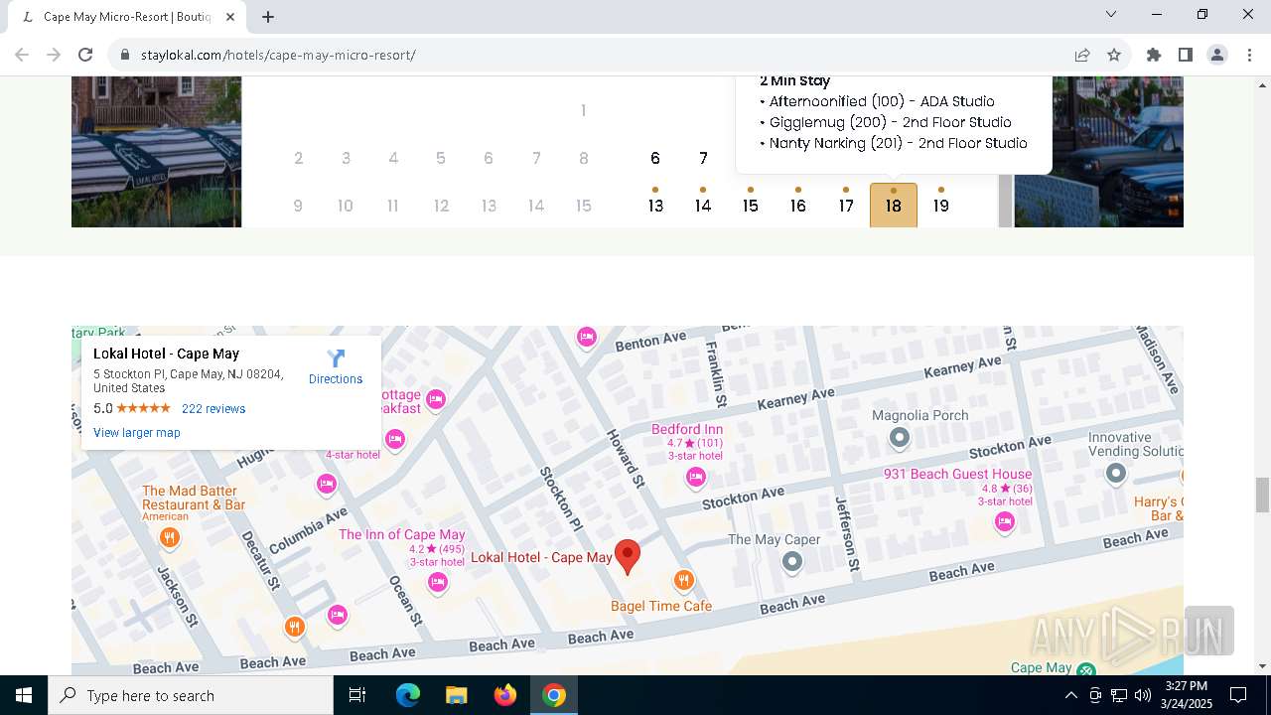This screenshot has height=715, width=1271.
Task: Open the View larger map link
Action: (137, 433)
